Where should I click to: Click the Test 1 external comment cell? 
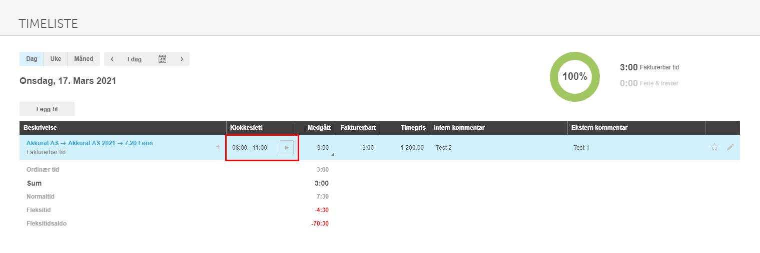[x=581, y=148]
